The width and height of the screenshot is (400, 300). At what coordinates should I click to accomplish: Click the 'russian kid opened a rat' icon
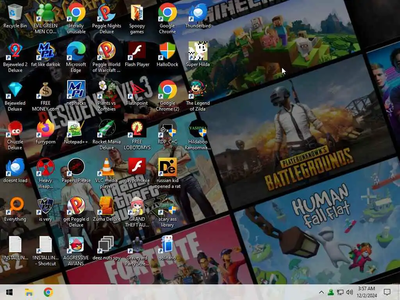point(167,167)
